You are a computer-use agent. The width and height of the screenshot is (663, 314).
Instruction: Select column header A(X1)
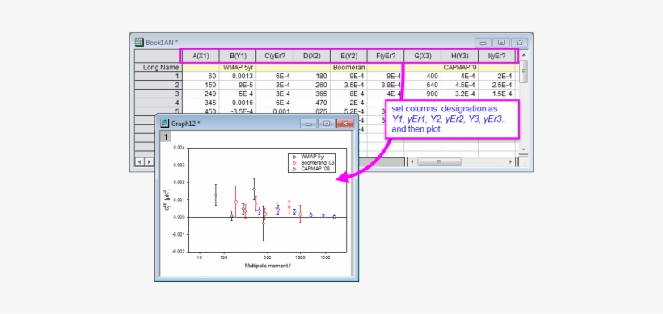pyautogui.click(x=201, y=56)
